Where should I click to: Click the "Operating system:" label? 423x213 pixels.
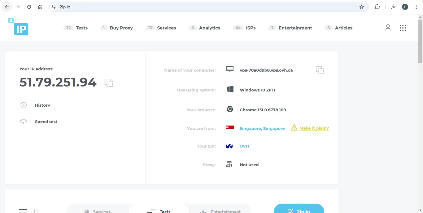[x=196, y=90]
